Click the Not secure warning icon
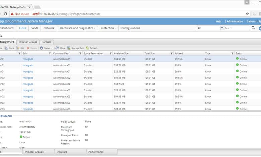 [x=12, y=14]
